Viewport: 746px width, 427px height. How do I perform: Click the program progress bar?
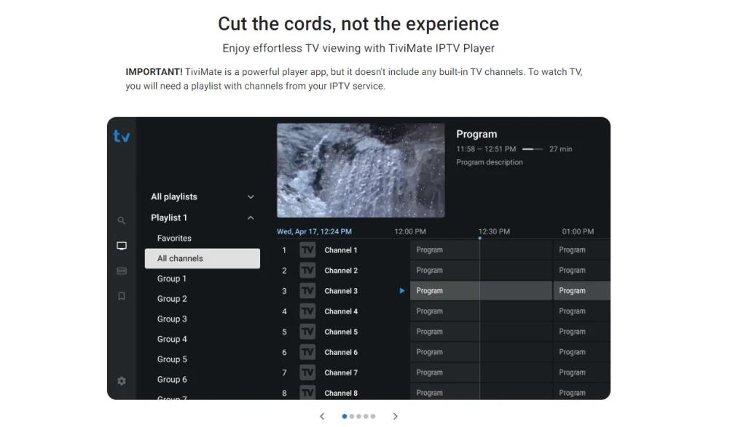(x=533, y=149)
